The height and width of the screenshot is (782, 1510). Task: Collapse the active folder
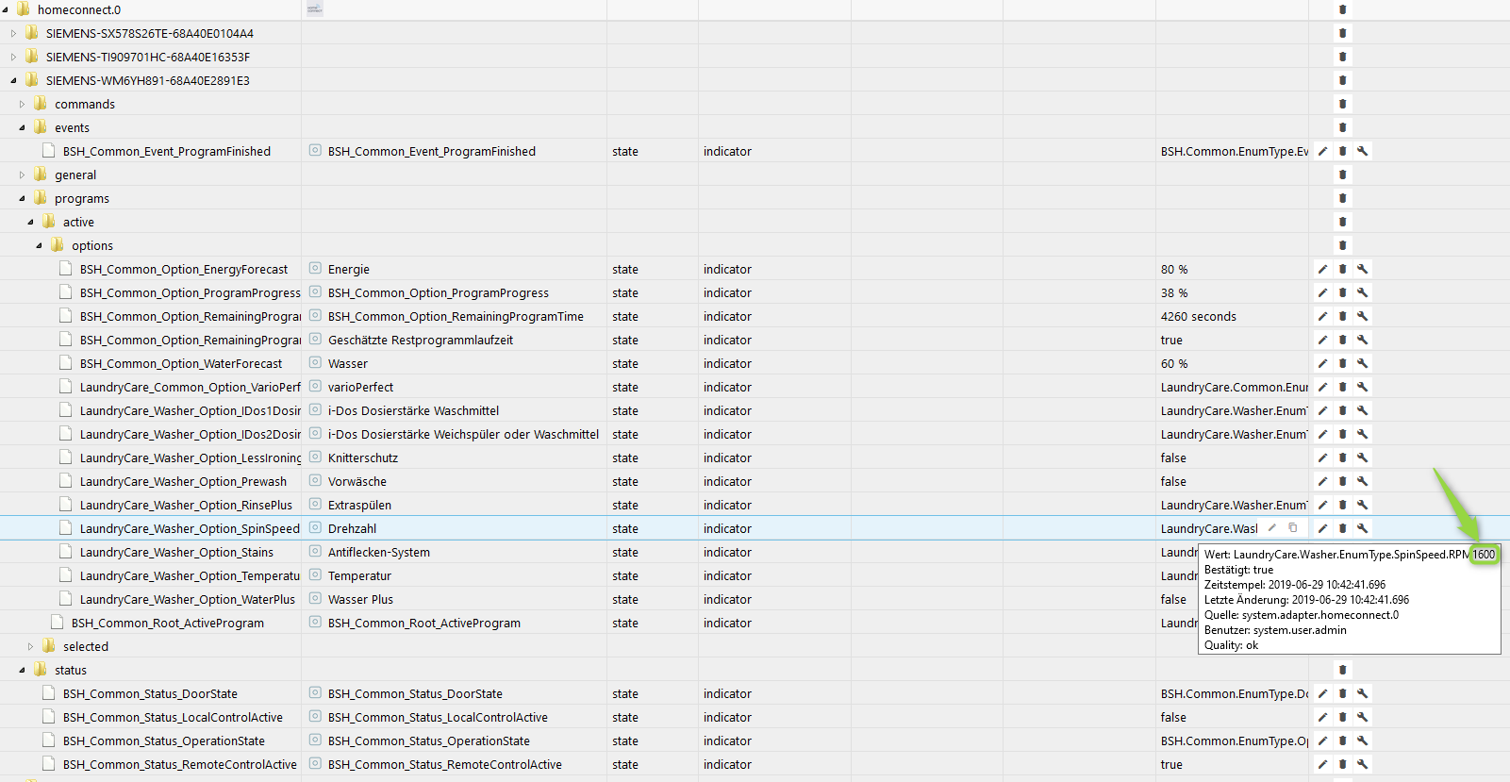click(x=30, y=222)
